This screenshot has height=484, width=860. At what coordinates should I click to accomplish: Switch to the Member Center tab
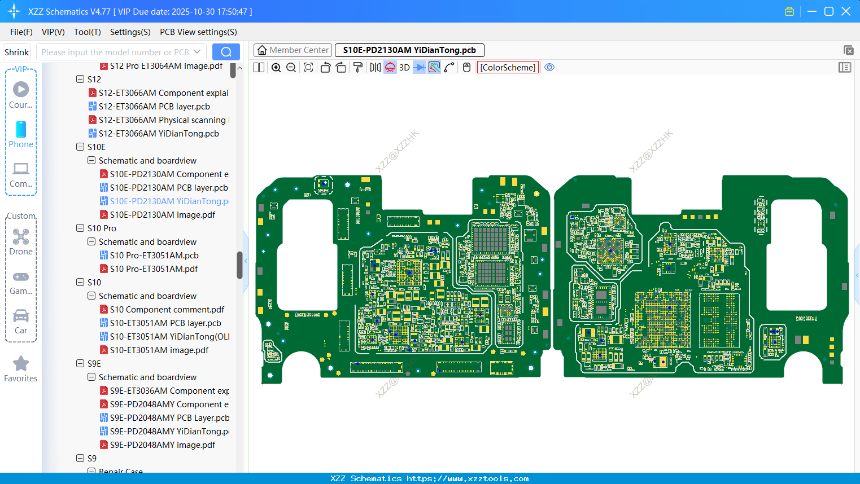click(x=293, y=50)
